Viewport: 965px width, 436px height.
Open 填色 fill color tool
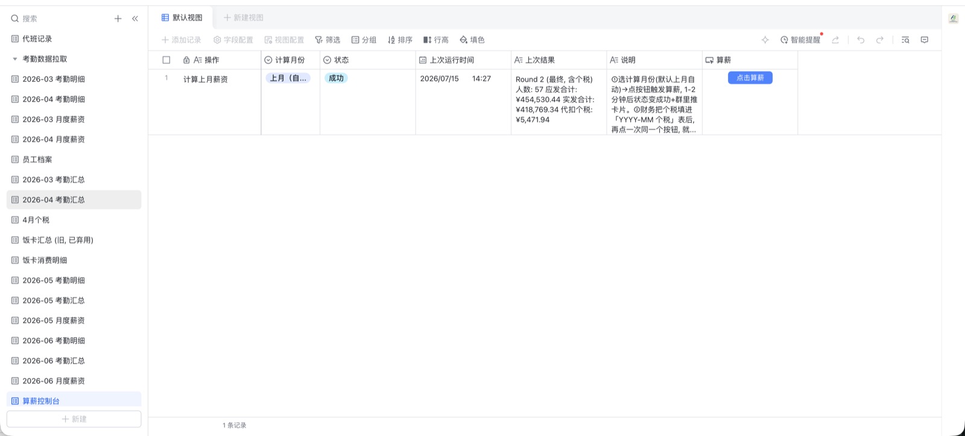tap(472, 40)
